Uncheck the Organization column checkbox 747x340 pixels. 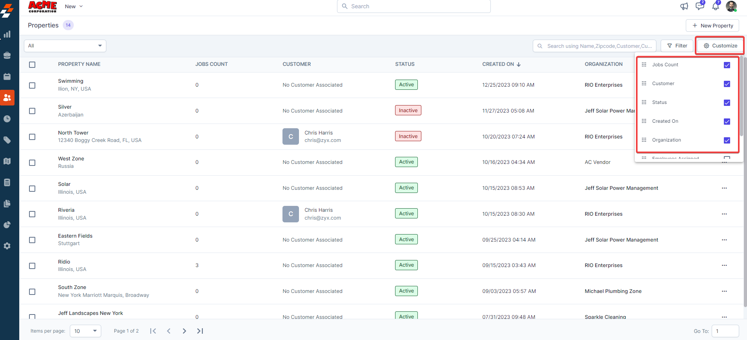tap(727, 140)
